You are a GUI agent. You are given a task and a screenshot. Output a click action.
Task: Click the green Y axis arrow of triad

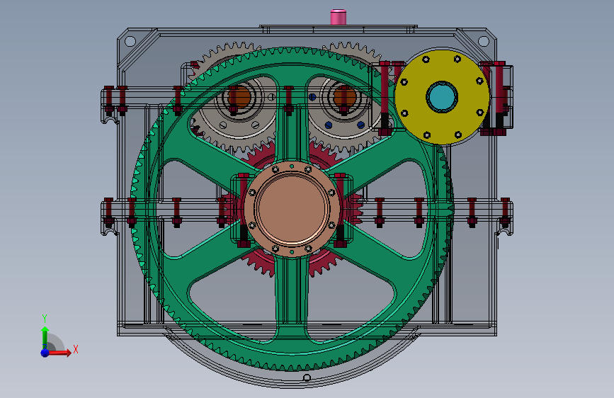[x=45, y=337]
